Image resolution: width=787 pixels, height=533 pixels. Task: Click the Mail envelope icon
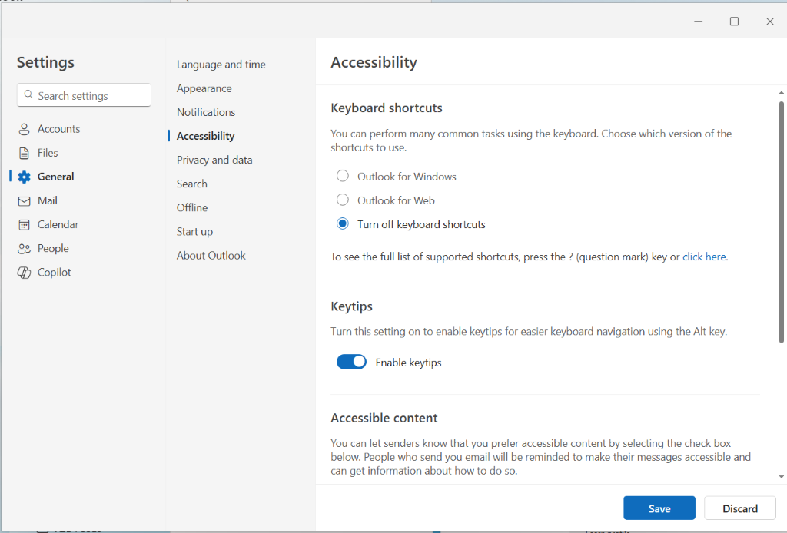[x=24, y=200]
